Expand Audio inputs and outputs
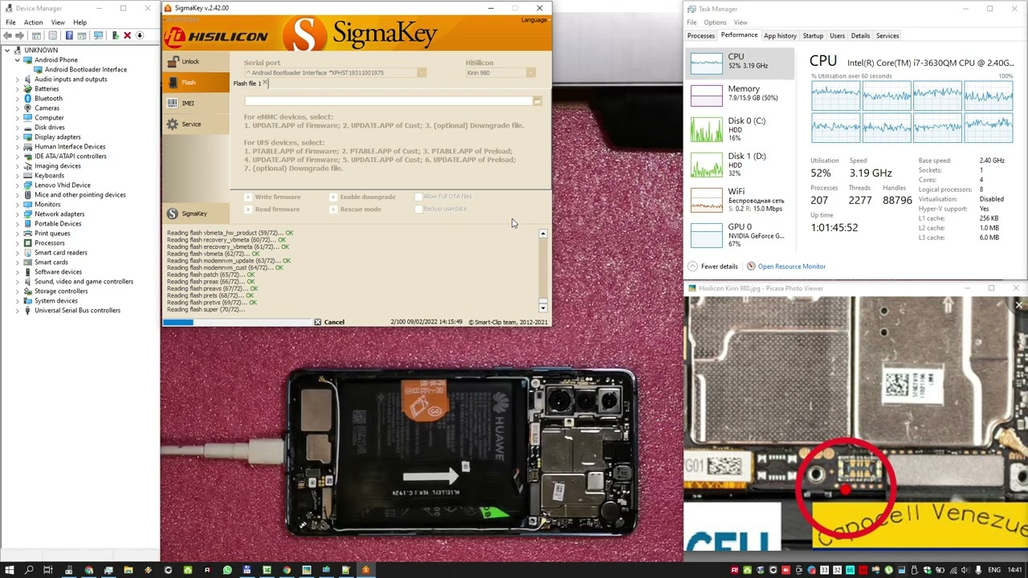 tap(18, 79)
